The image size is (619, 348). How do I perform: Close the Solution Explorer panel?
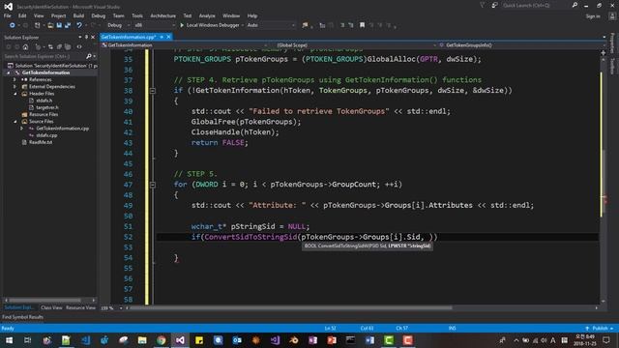[x=93, y=37]
